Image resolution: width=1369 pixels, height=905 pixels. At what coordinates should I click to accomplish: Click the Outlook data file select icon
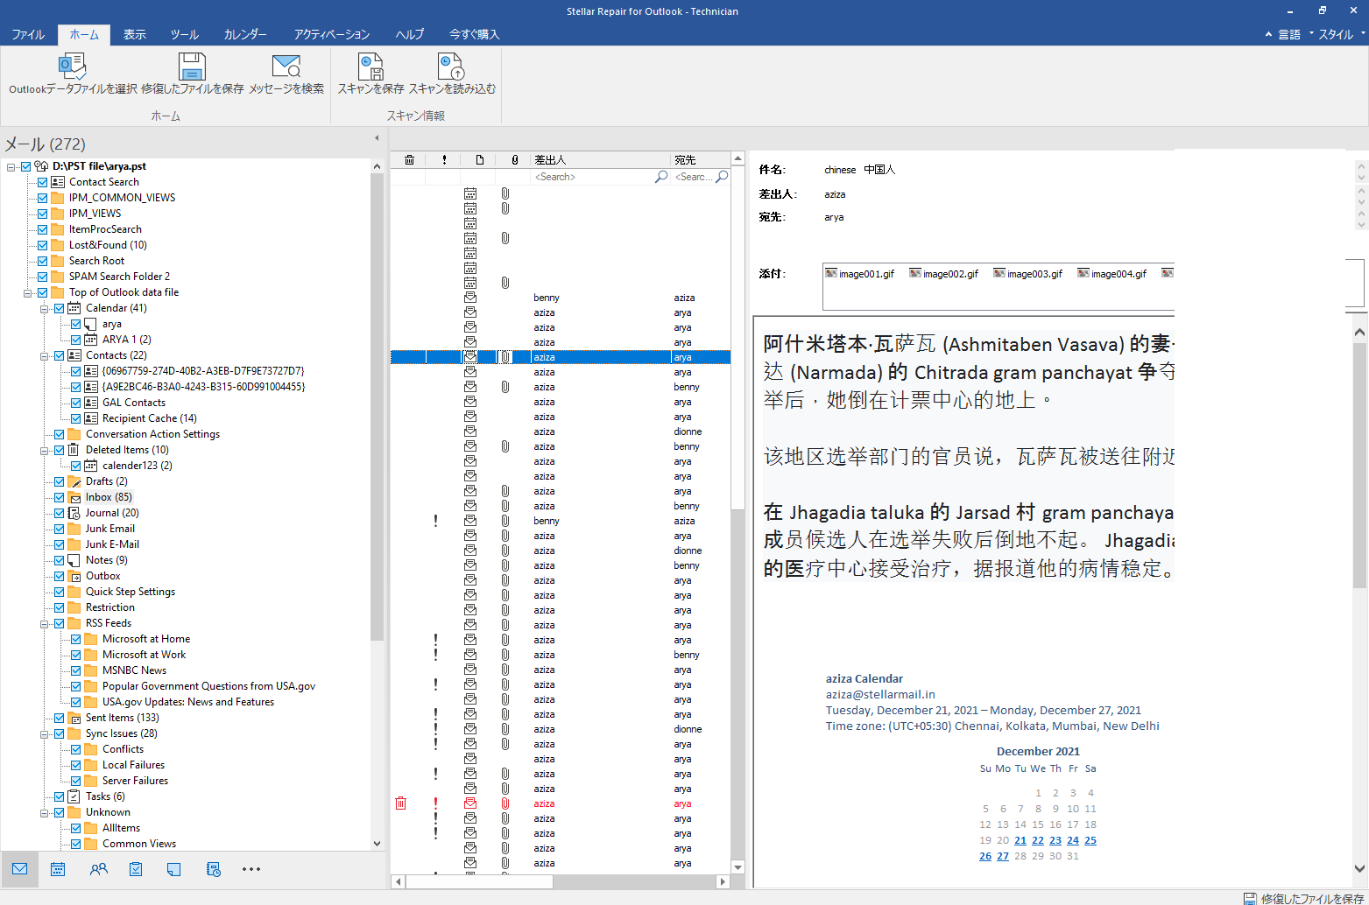72,67
